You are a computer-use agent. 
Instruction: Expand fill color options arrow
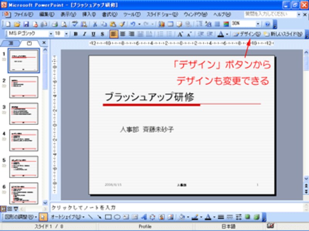(x=188, y=217)
